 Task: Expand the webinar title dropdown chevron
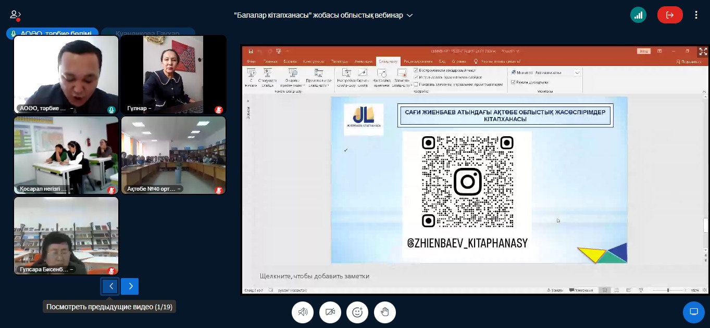(410, 16)
